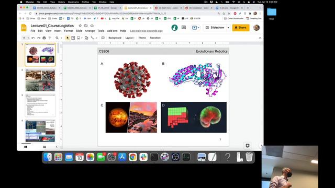Image resolution: width=335 pixels, height=188 pixels.
Task: Open the App Store from the Dock
Action: click(x=122, y=157)
